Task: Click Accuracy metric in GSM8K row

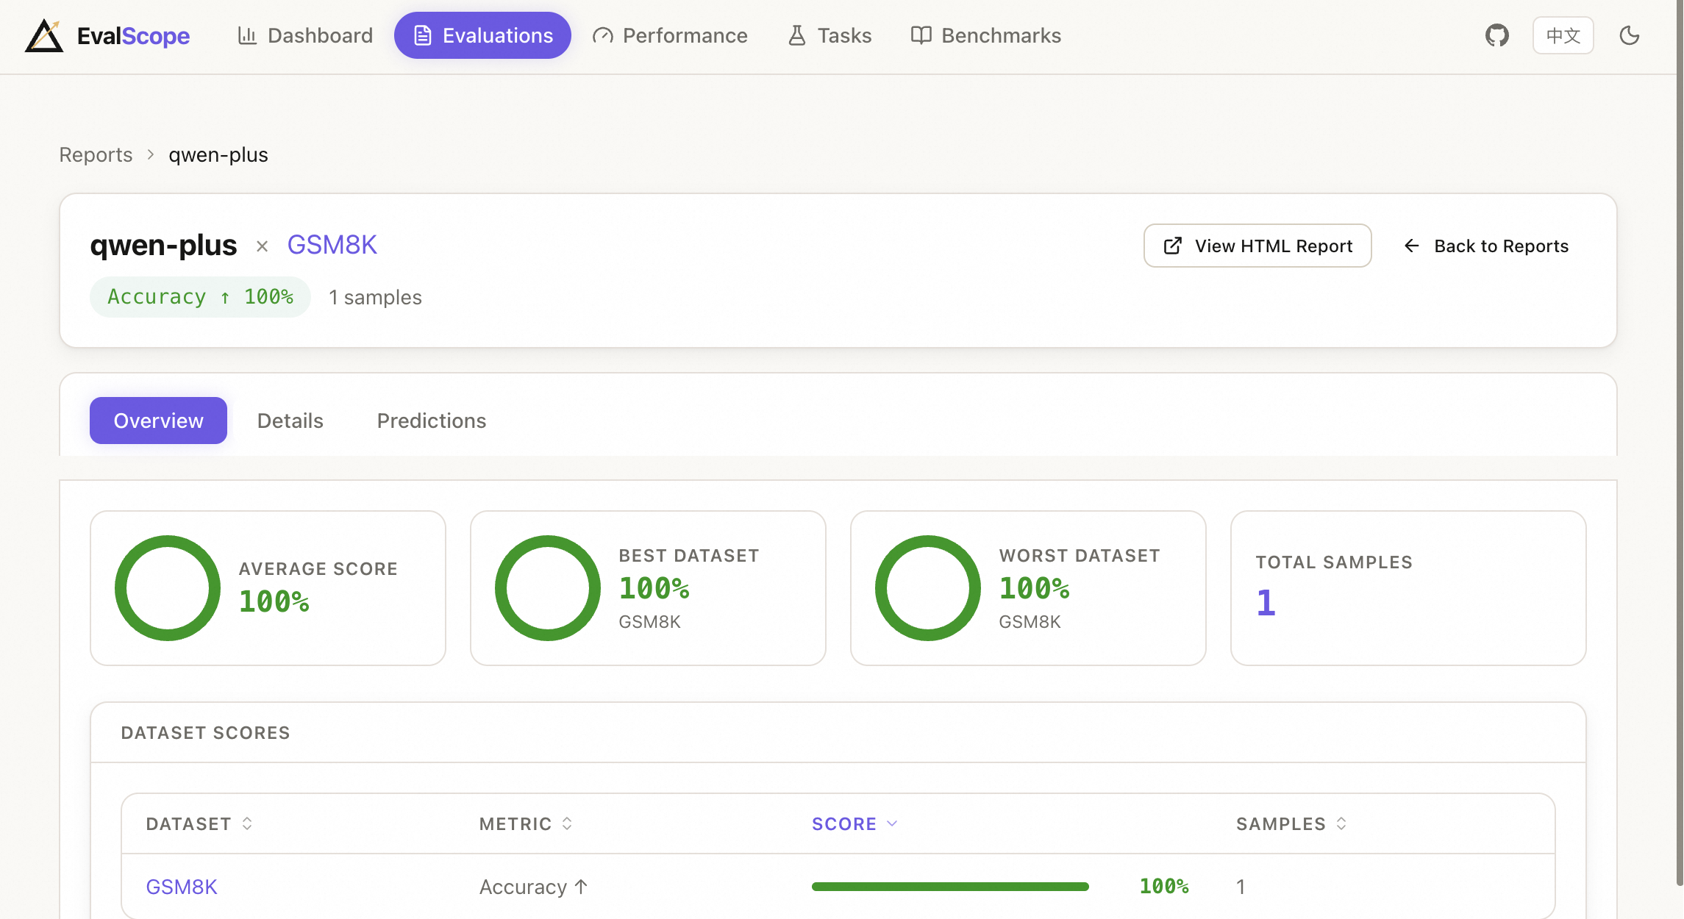Action: point(533,887)
